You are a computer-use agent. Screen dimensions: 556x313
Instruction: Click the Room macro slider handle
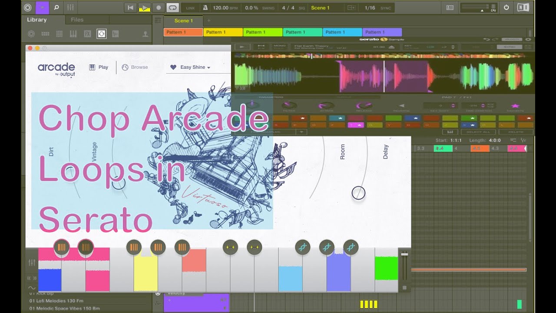(x=358, y=193)
